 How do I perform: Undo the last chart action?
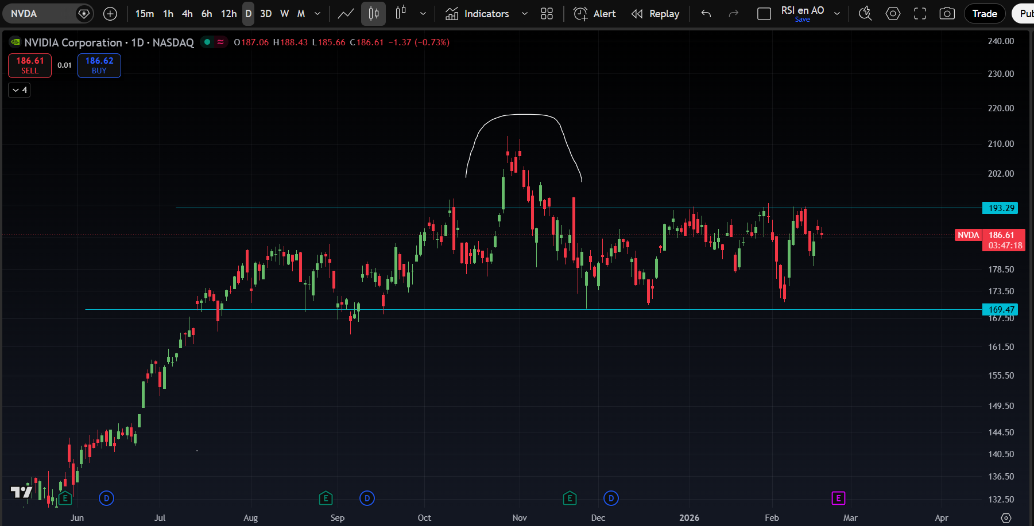click(x=706, y=14)
